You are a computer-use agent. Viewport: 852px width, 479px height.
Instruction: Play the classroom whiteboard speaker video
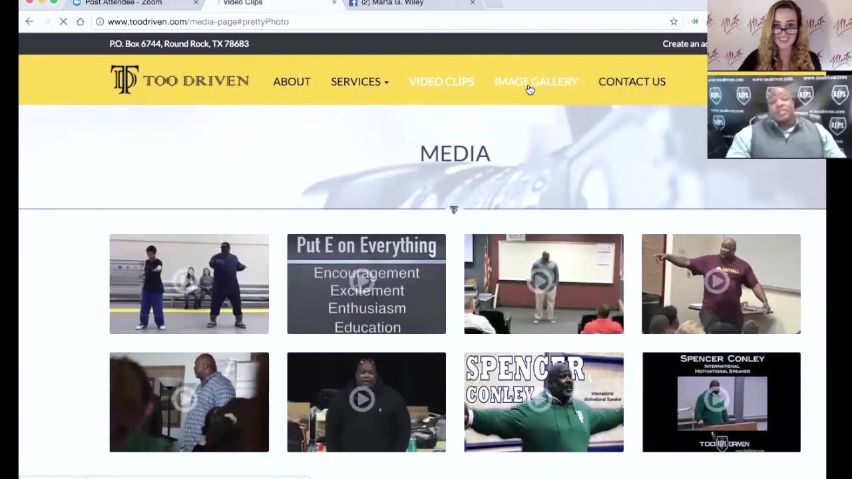tap(544, 284)
